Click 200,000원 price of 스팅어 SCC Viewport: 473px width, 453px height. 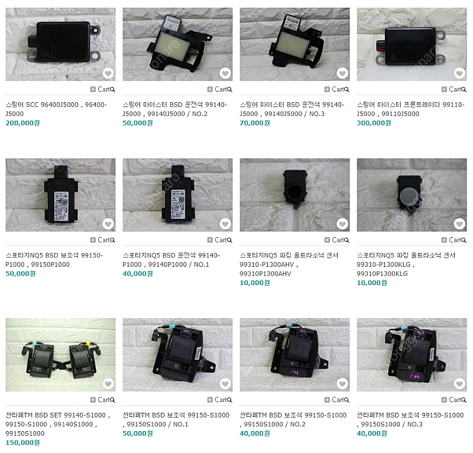(x=22, y=123)
